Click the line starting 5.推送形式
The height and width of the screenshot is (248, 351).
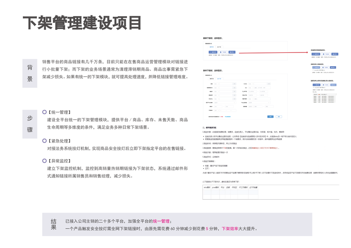(x=211, y=157)
